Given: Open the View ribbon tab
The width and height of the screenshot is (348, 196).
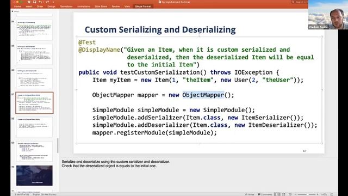Looking at the screenshot, I should pos(127,7).
